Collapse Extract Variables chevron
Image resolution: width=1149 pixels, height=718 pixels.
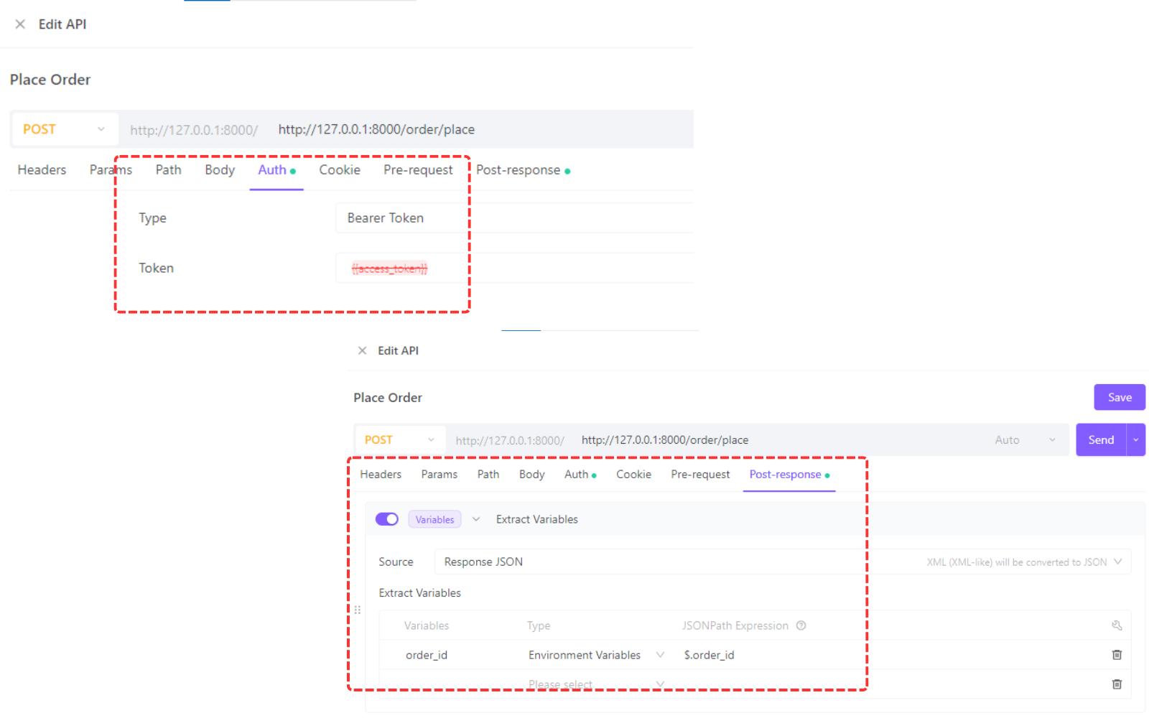pyautogui.click(x=476, y=519)
